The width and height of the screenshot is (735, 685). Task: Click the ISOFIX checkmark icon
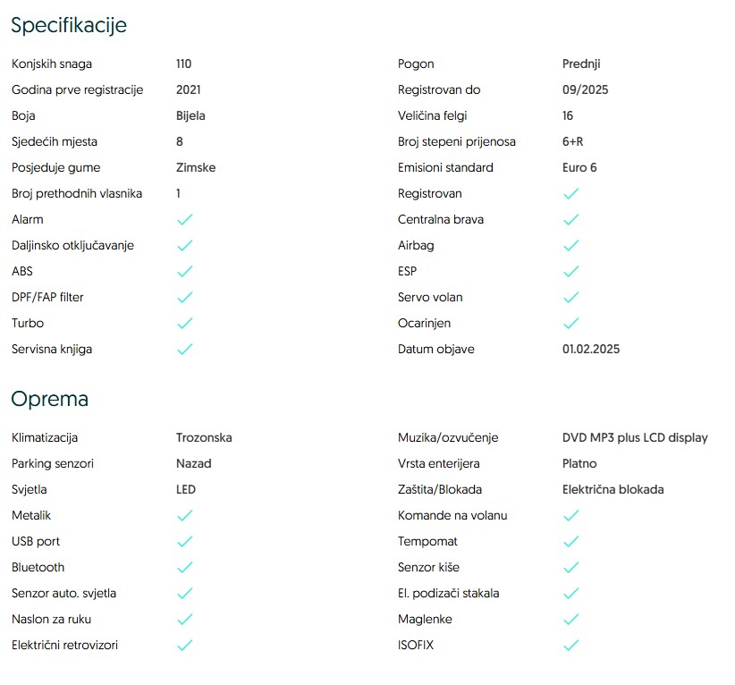pos(571,645)
